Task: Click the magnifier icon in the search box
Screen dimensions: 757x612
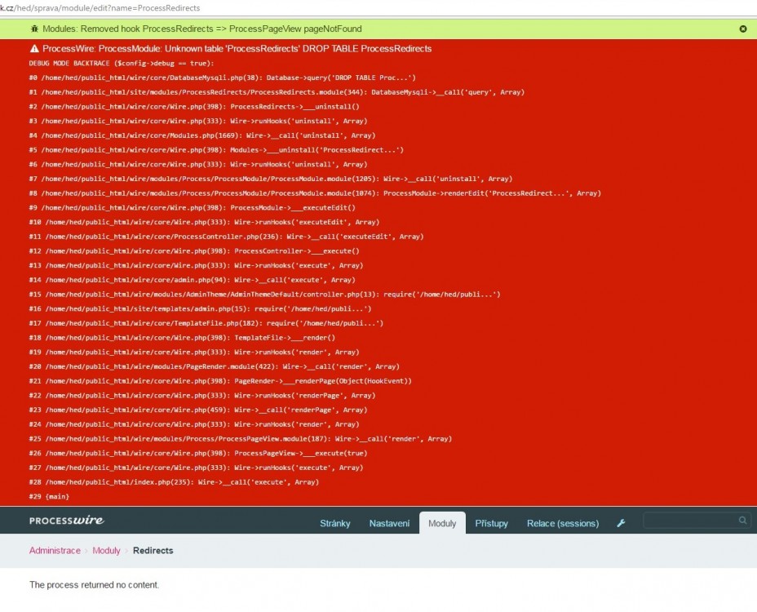Action: (x=742, y=521)
